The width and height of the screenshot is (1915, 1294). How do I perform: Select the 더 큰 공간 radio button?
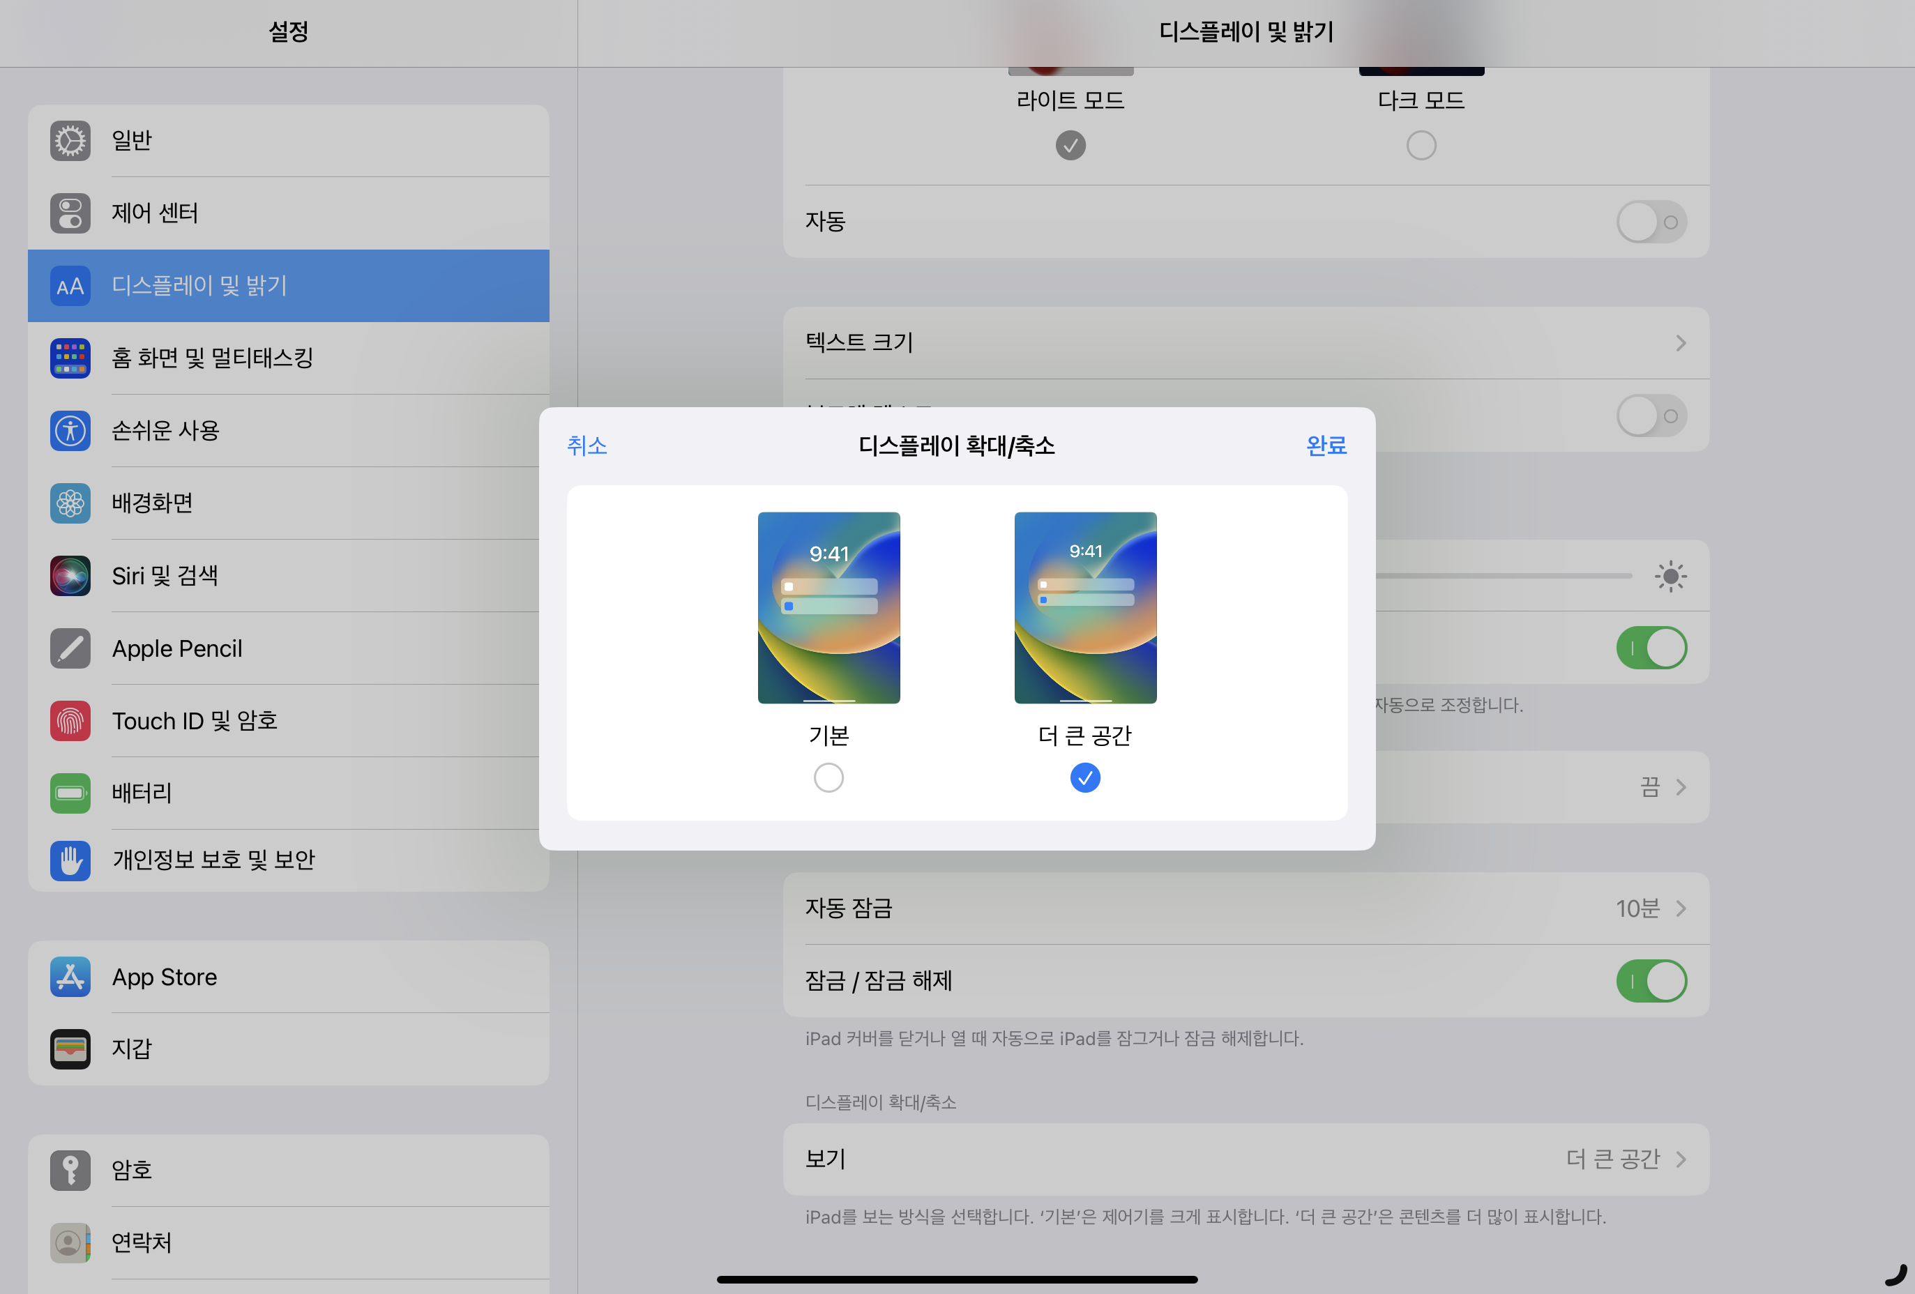pyautogui.click(x=1084, y=777)
